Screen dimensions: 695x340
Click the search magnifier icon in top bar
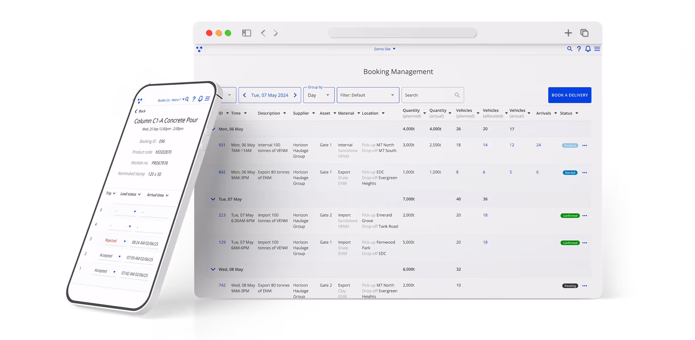[x=569, y=49]
